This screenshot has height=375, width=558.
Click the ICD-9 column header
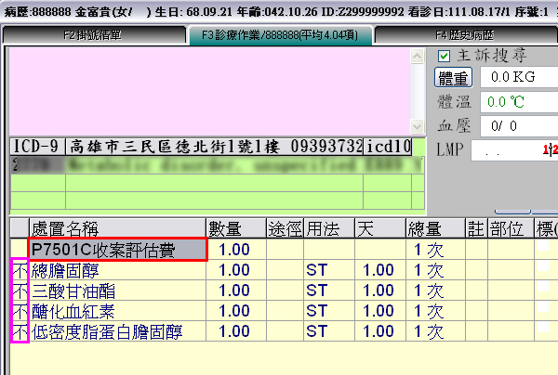[34, 147]
